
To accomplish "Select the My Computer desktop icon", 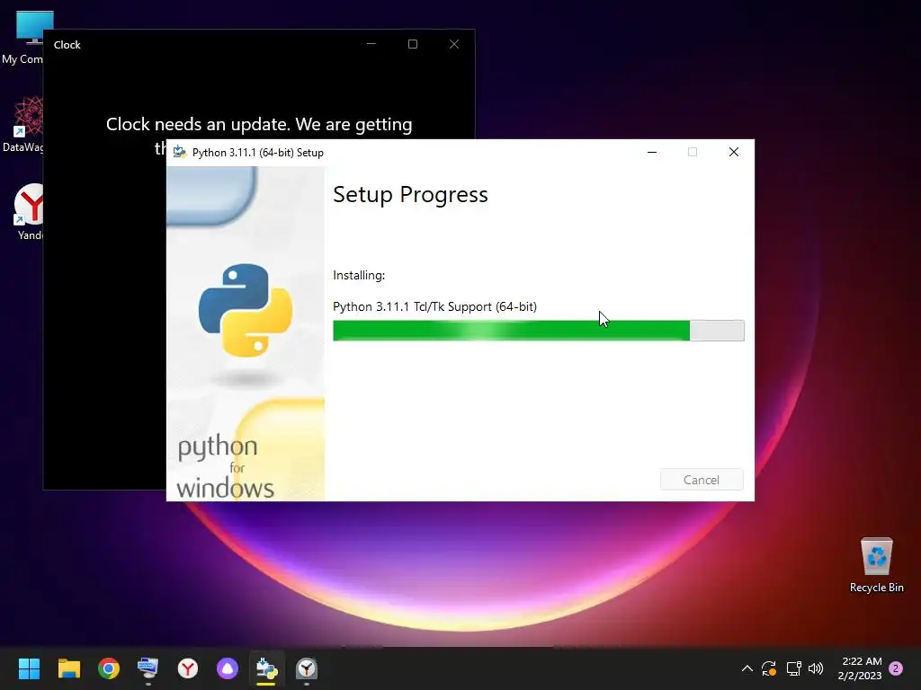I will click(x=22, y=38).
